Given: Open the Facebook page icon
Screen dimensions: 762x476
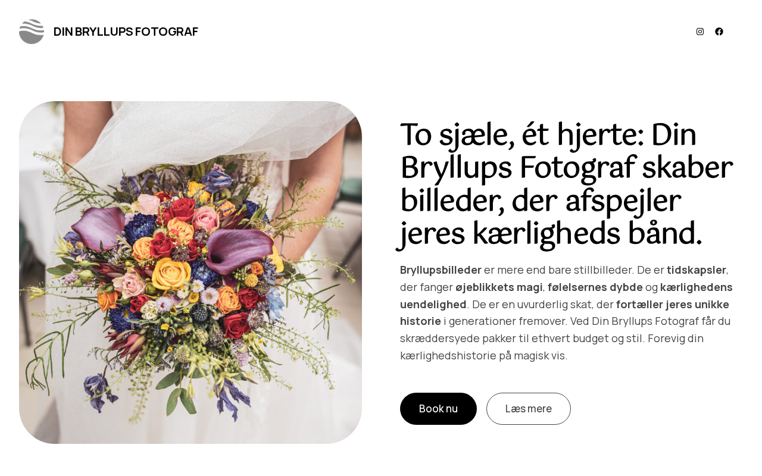Looking at the screenshot, I should 719,32.
